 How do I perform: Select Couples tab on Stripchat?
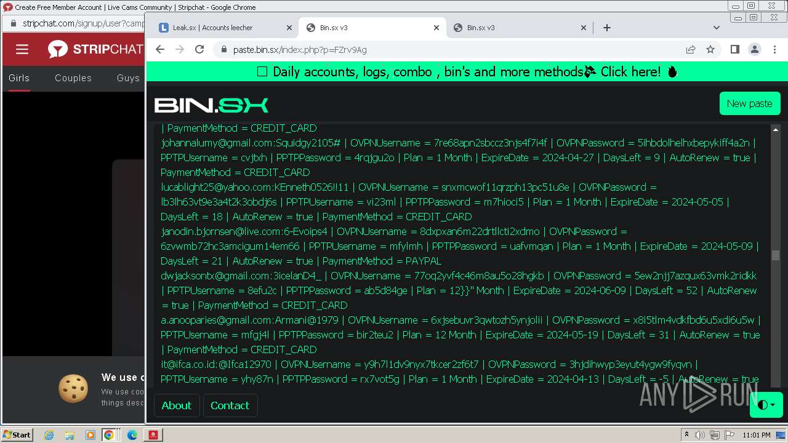point(73,78)
